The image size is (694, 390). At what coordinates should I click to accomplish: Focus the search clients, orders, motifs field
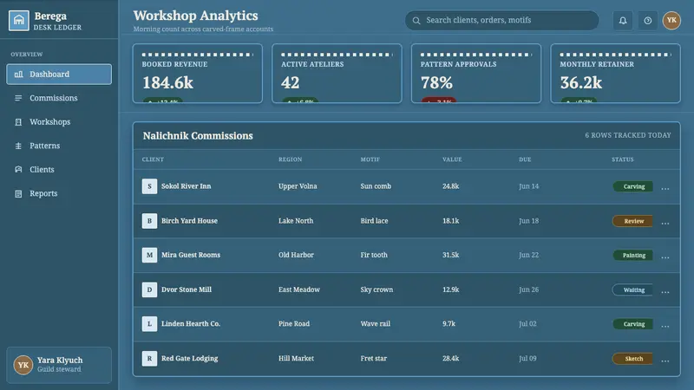[x=502, y=20]
